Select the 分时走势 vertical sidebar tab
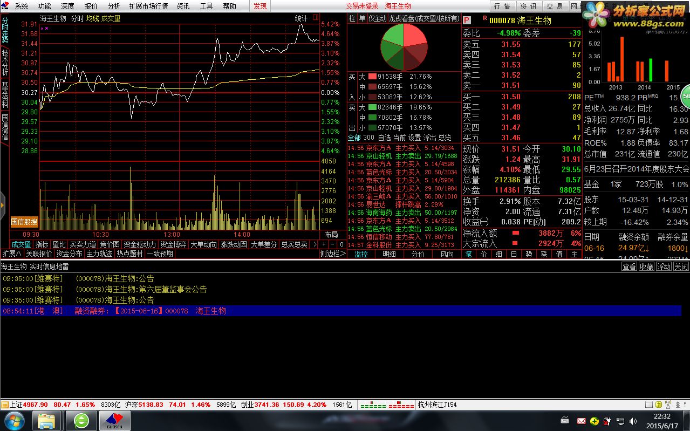The width and height of the screenshot is (690, 431). (x=5, y=30)
